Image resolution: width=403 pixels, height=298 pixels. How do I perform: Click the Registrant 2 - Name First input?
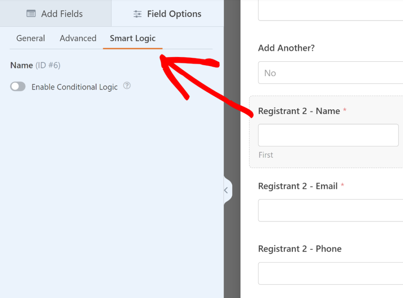pos(328,135)
